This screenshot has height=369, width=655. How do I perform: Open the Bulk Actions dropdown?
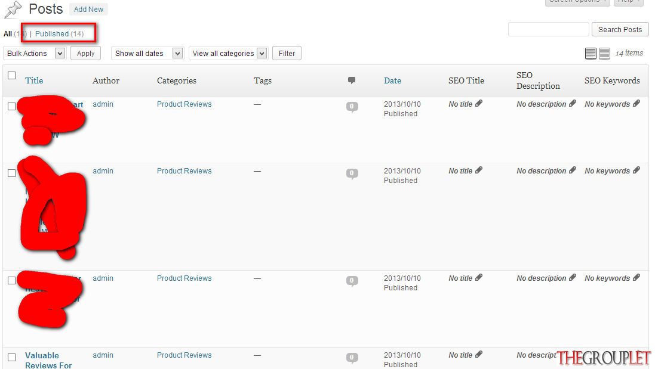point(35,54)
